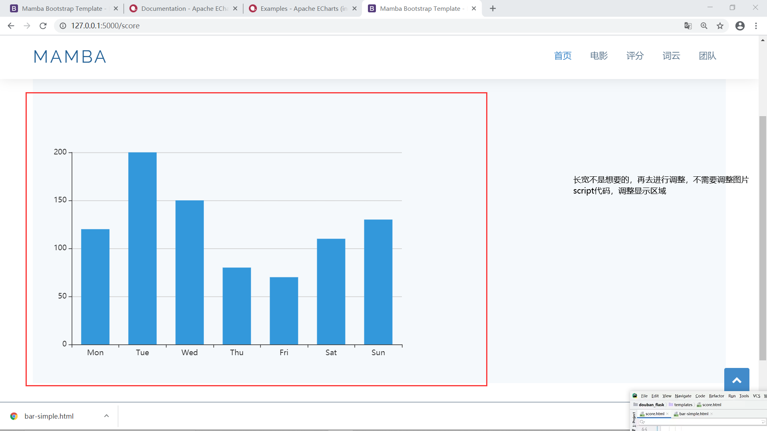This screenshot has width=767, height=431.
Task: Click the Tue bar in the chart
Action: 142,247
